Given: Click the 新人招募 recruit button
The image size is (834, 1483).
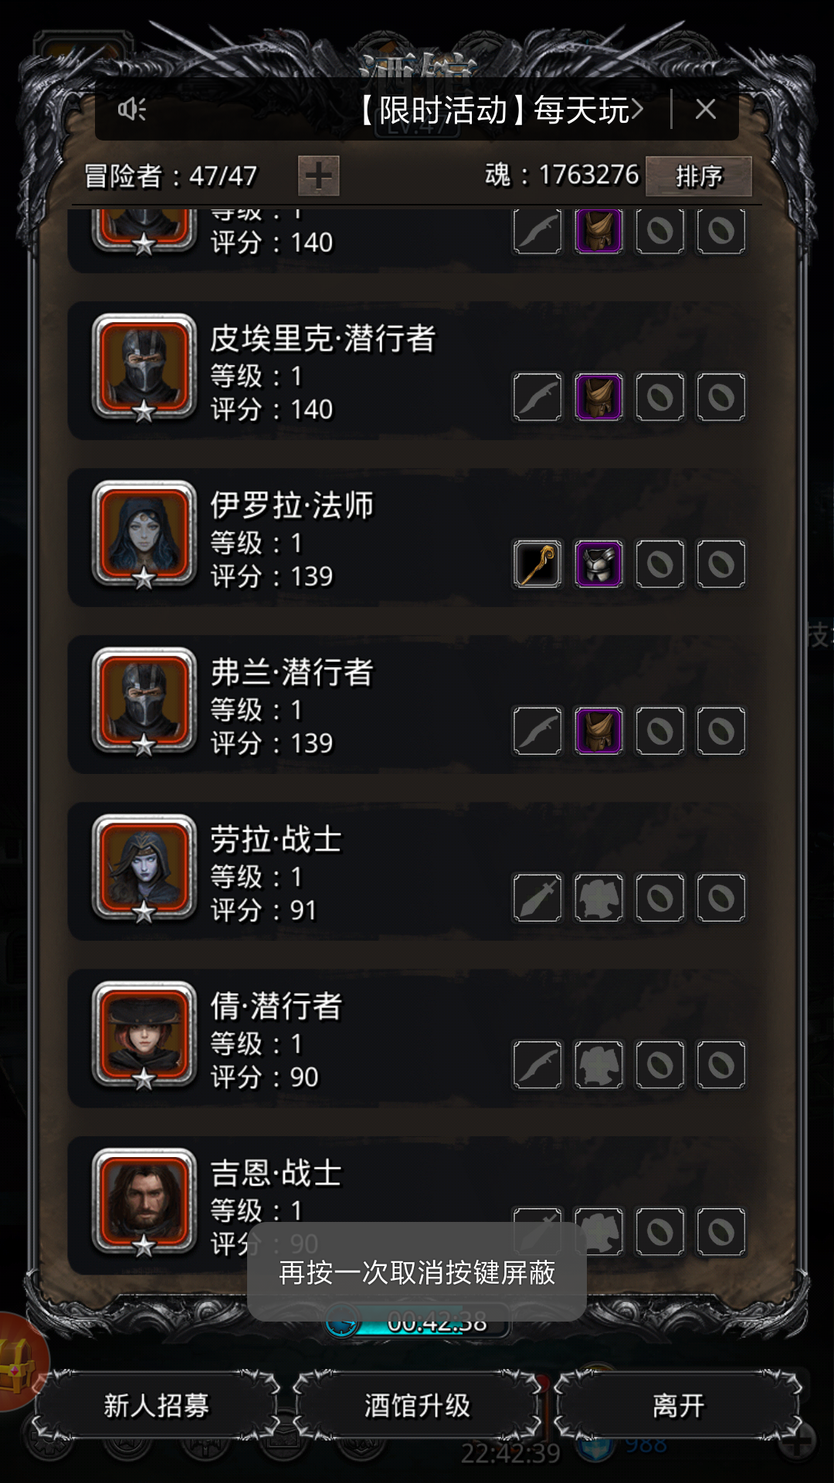Looking at the screenshot, I should point(157,1406).
